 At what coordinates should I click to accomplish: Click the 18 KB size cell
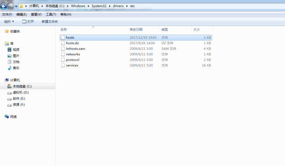[206, 65]
